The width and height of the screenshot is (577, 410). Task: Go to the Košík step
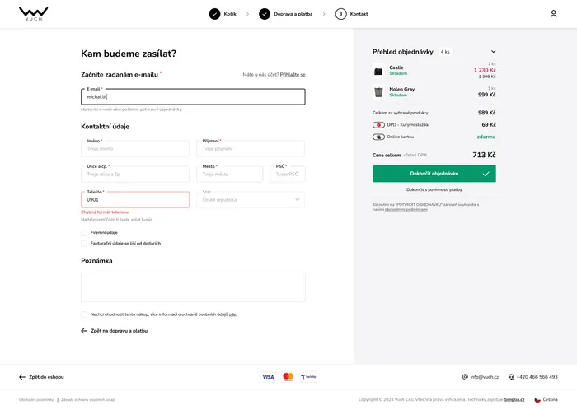230,14
